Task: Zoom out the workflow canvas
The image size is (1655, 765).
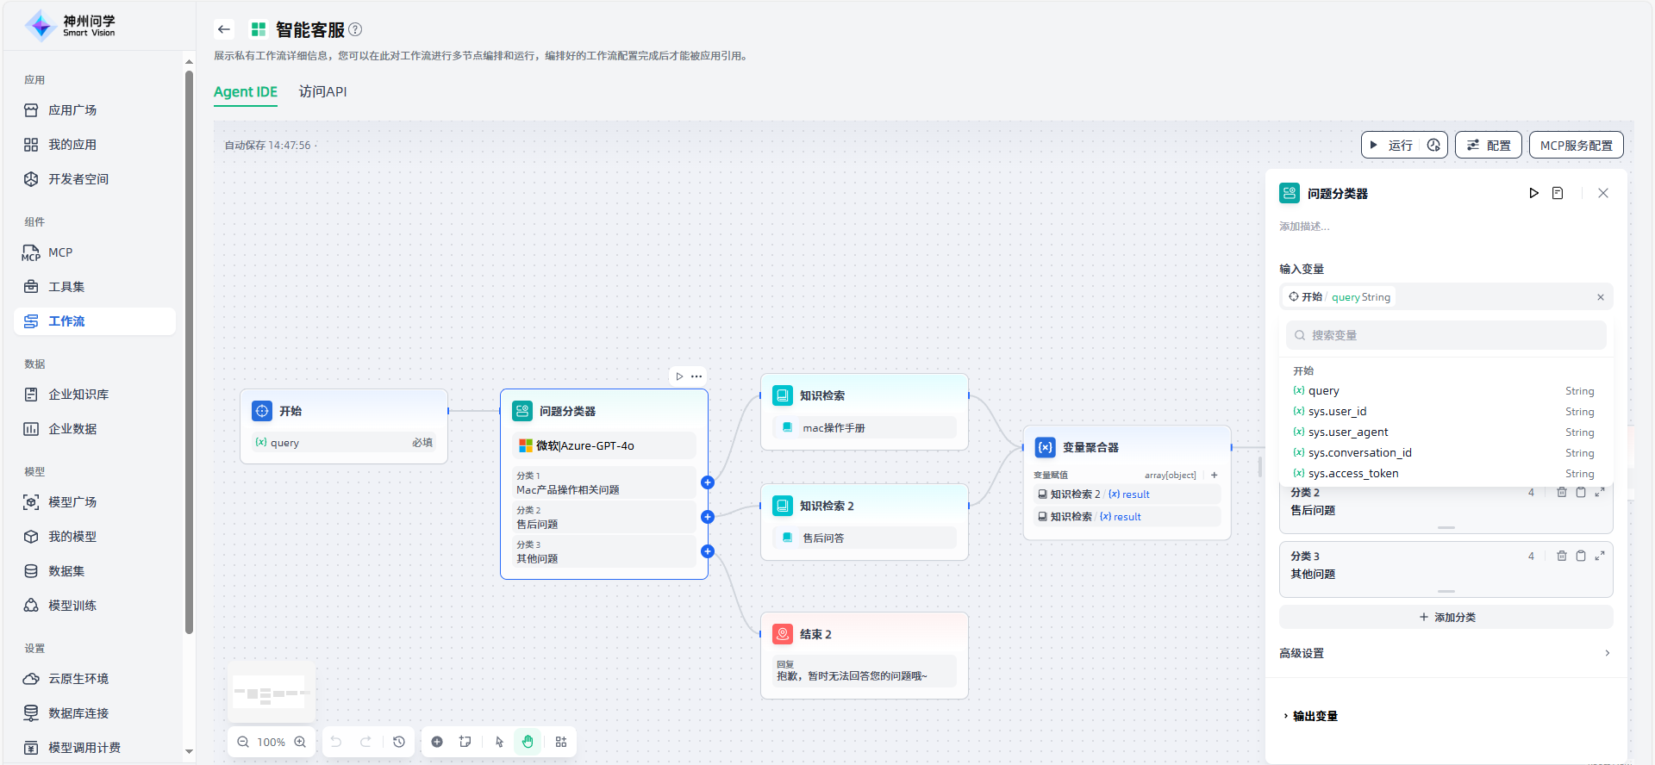Action: click(243, 742)
